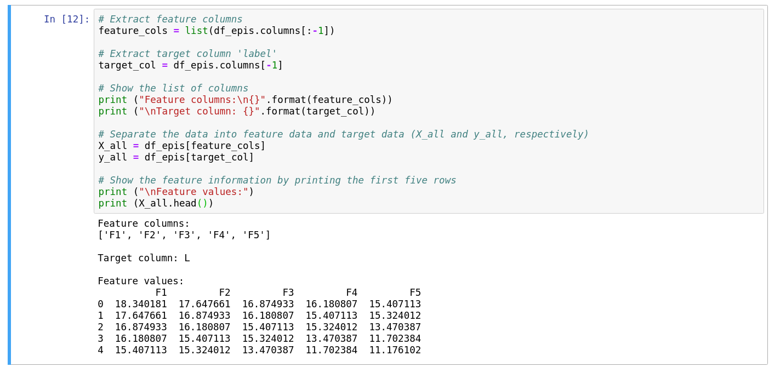Click the "# Extract target column 'label'" comment
769x367 pixels.
[187, 54]
